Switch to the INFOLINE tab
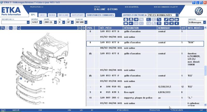 pyautogui.click(x=63, y=15)
